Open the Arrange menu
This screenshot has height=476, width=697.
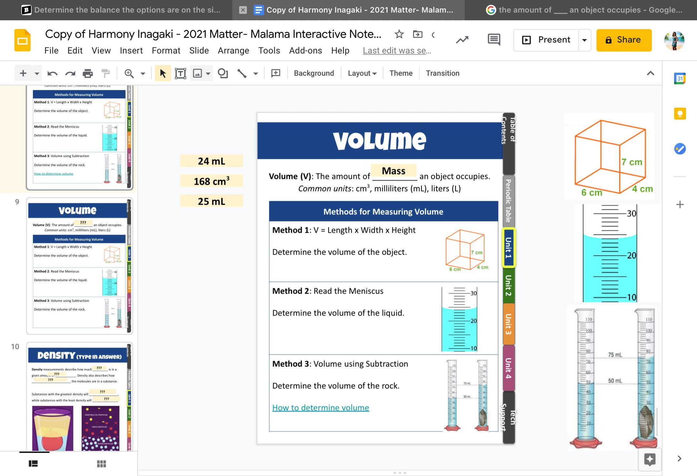click(233, 51)
